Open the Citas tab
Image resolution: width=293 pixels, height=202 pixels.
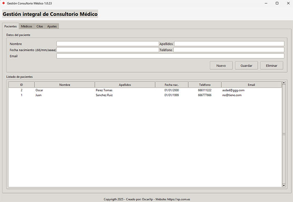pos(40,26)
